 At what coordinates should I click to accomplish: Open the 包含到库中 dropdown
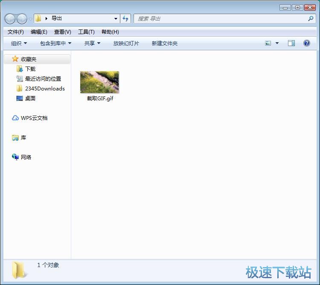(x=55, y=43)
